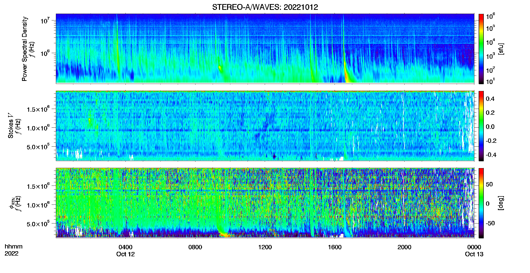Click the power spectral density colorbar
Viewport: 530px width, 273px height.
point(481,49)
